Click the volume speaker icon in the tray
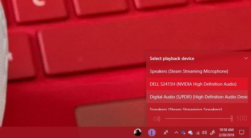 click(204, 132)
